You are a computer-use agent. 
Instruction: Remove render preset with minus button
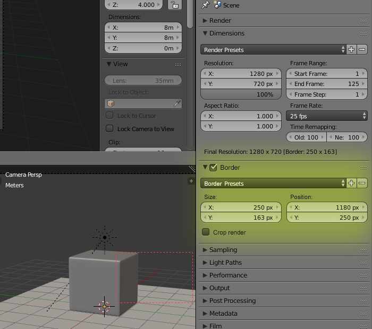(x=362, y=49)
